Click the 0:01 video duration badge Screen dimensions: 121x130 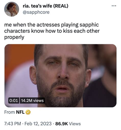click(x=14, y=101)
